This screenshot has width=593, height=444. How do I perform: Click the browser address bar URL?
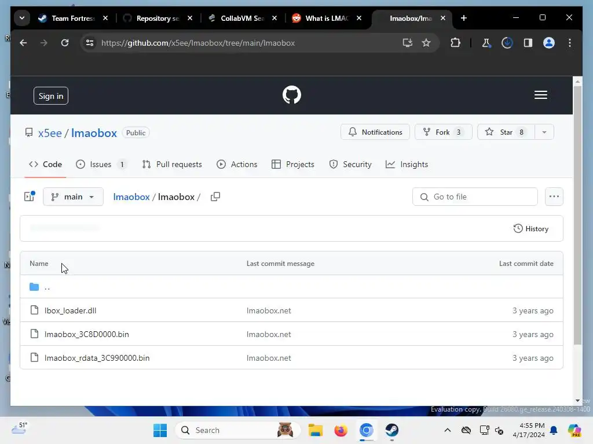click(x=198, y=43)
